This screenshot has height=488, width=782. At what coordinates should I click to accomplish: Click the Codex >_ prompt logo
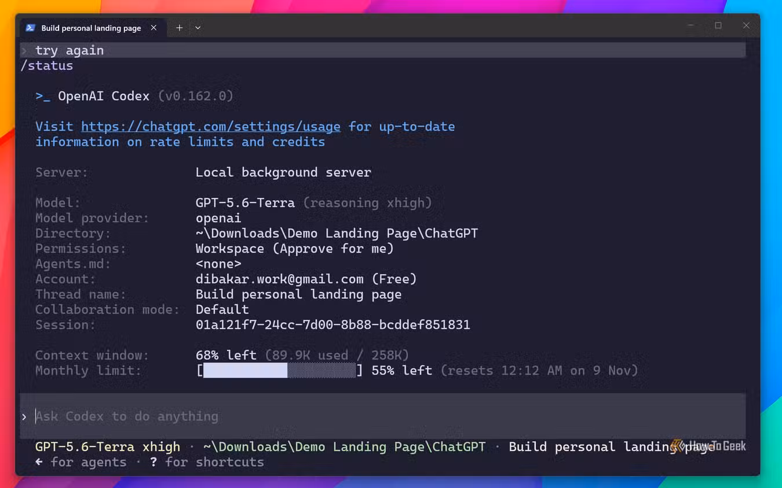click(x=43, y=96)
